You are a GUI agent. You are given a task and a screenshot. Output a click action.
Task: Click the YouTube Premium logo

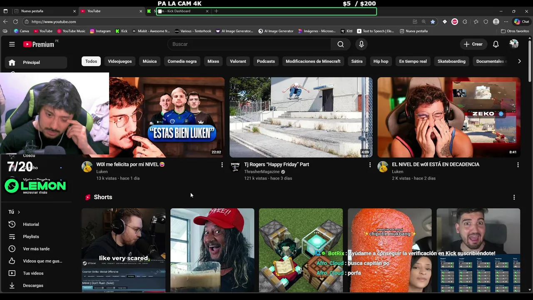tap(39, 44)
